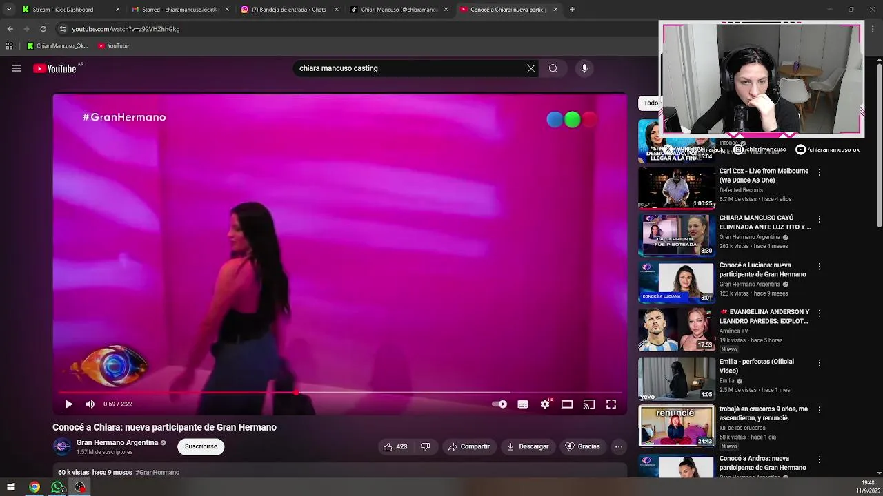Open Conocé a Luciana video title
The width and height of the screenshot is (883, 496).
click(x=762, y=269)
